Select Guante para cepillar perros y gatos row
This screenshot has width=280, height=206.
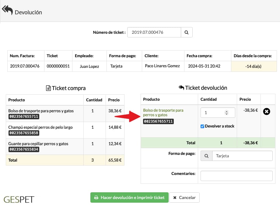[65, 146]
